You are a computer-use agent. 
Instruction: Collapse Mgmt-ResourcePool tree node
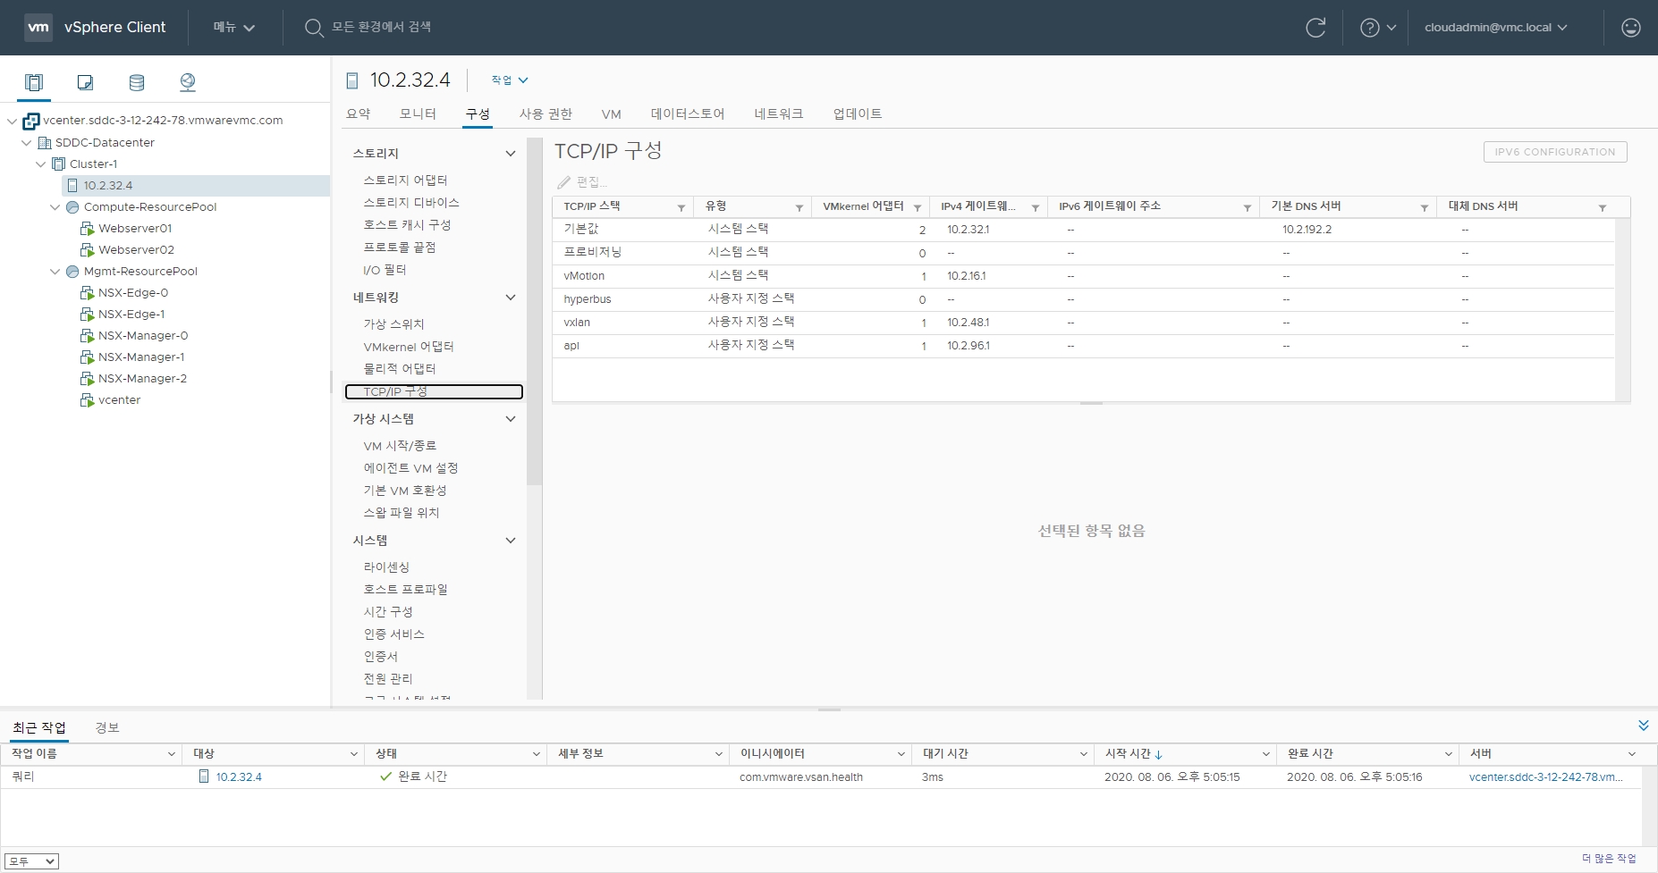pyautogui.click(x=55, y=272)
